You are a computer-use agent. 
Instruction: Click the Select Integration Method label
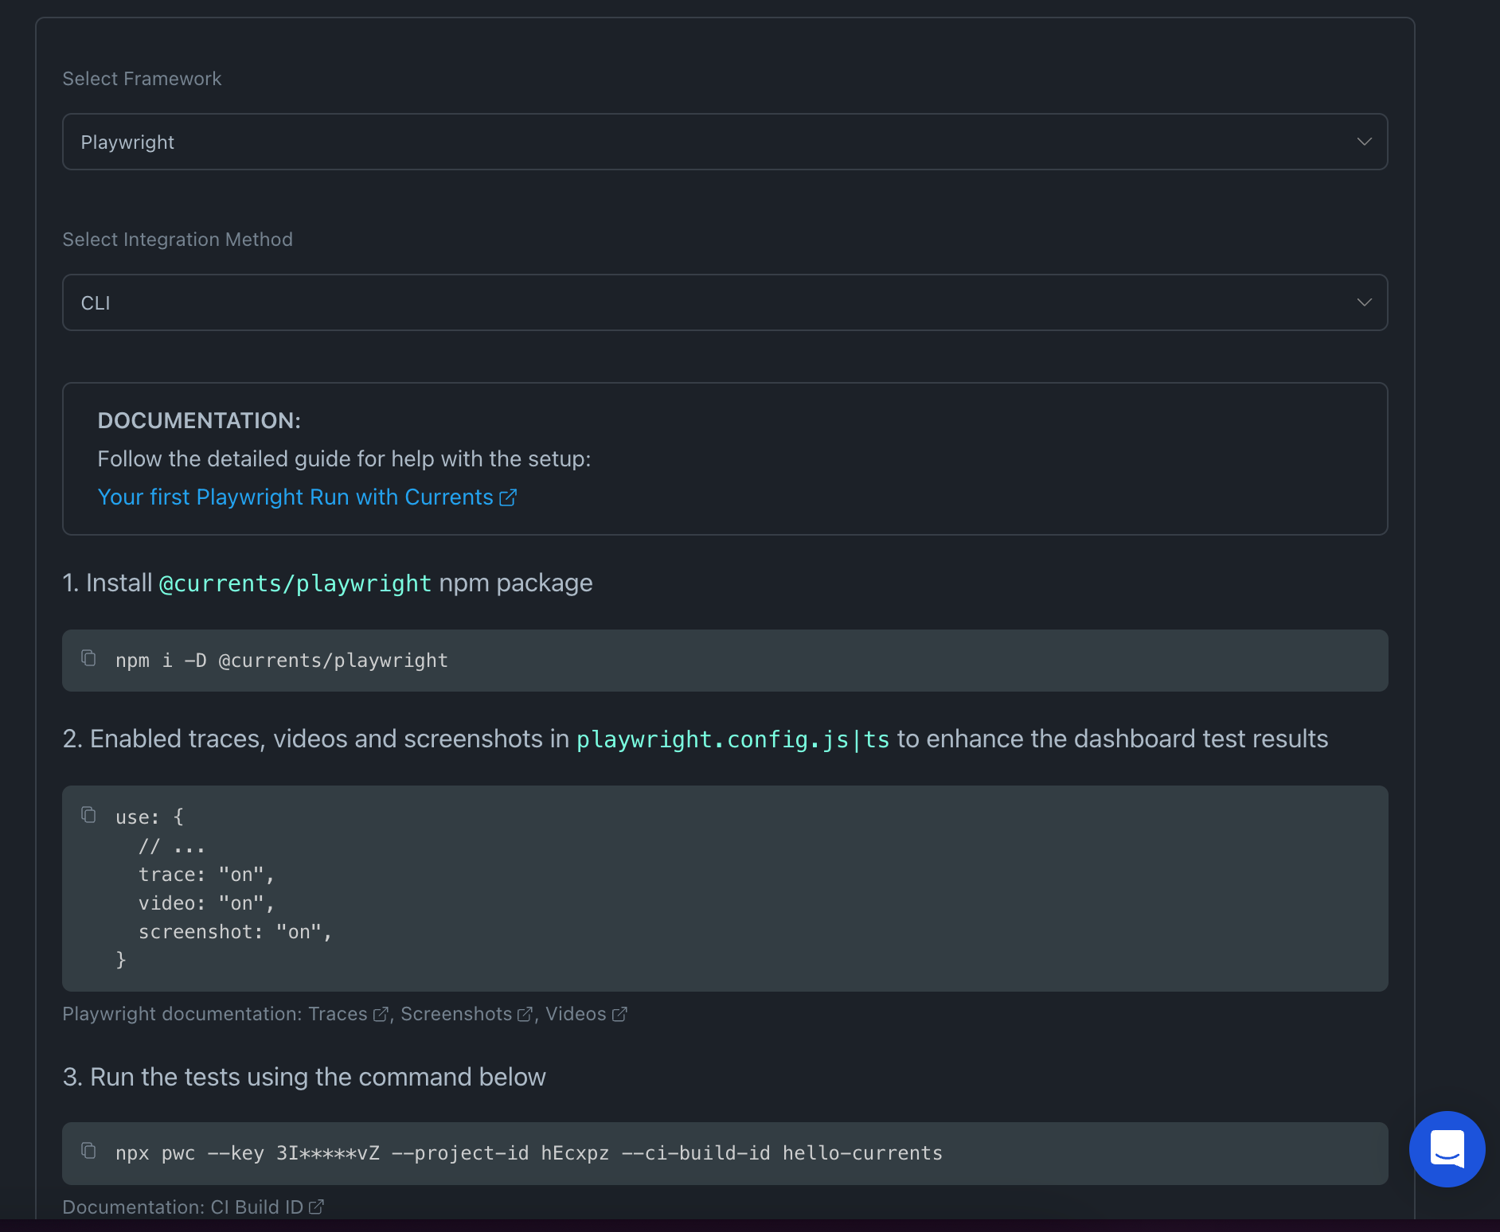click(x=178, y=240)
